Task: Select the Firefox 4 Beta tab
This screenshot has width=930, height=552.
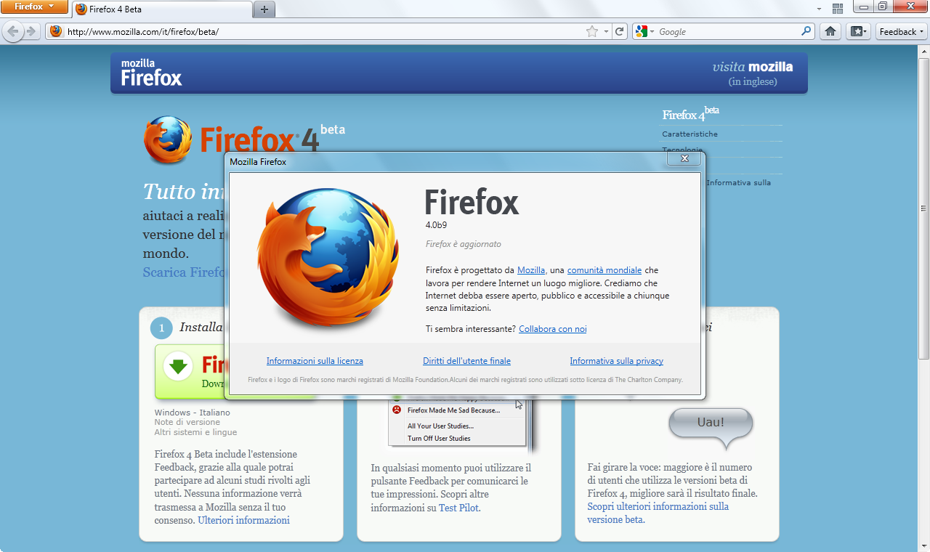Action: point(162,9)
